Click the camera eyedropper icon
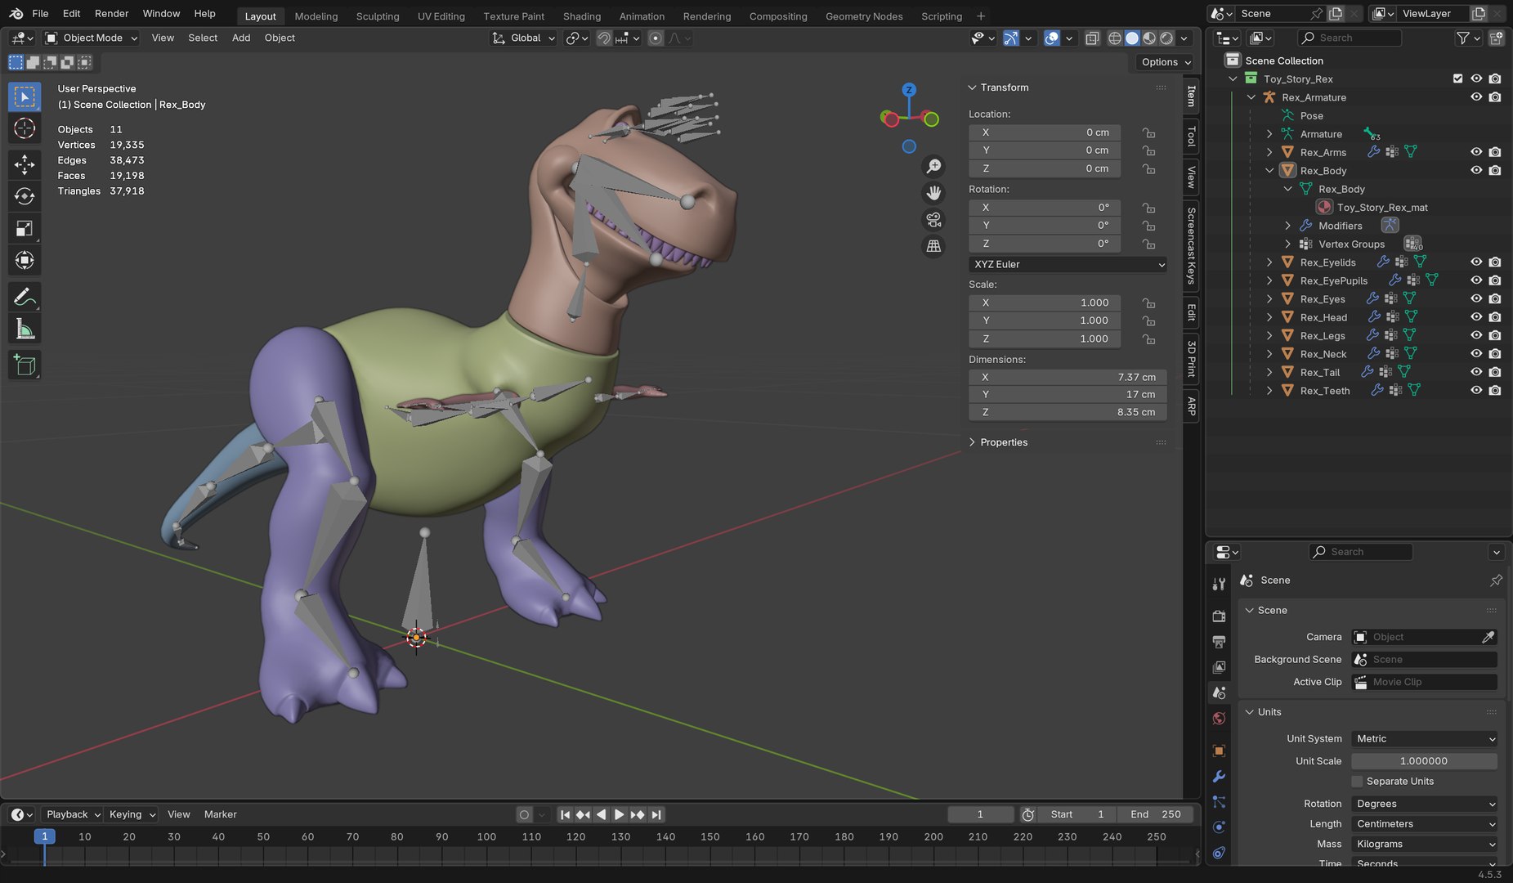Image resolution: width=1513 pixels, height=883 pixels. tap(1488, 637)
